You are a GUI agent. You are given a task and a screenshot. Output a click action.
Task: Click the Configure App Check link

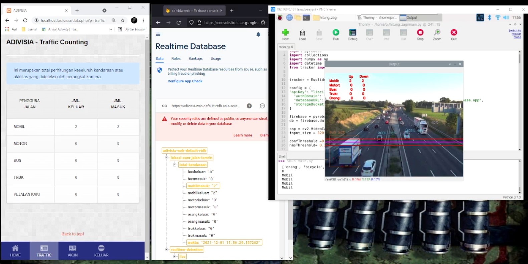click(185, 81)
